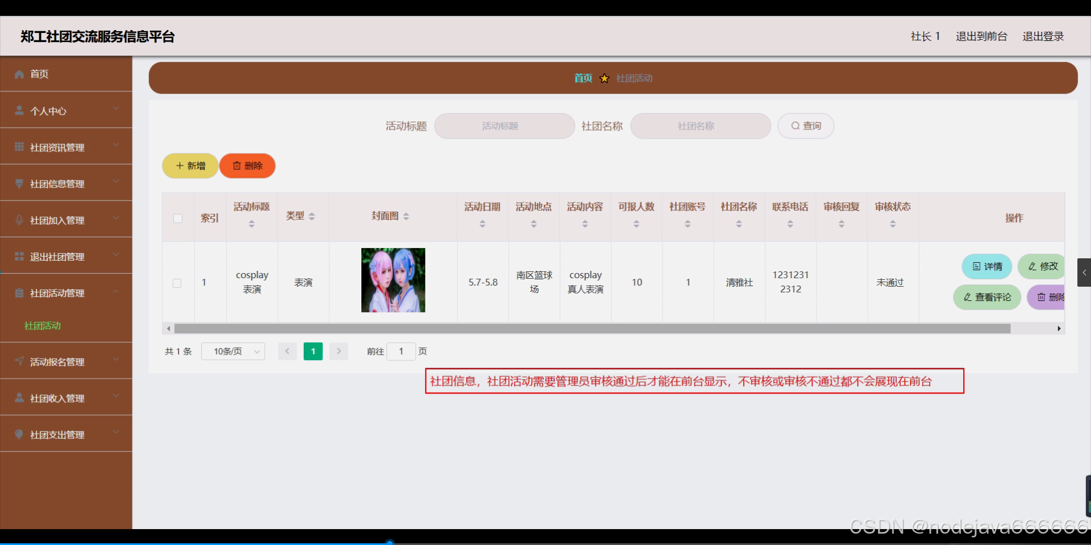Click the user icon beside 社团收入管理
Screen dimensions: 1091x545
[19, 397]
